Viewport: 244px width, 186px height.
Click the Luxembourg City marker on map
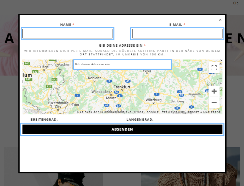click(x=58, y=109)
